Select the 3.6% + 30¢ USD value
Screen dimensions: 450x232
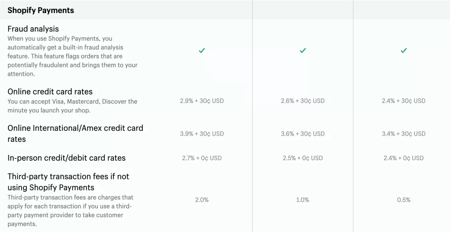point(303,134)
